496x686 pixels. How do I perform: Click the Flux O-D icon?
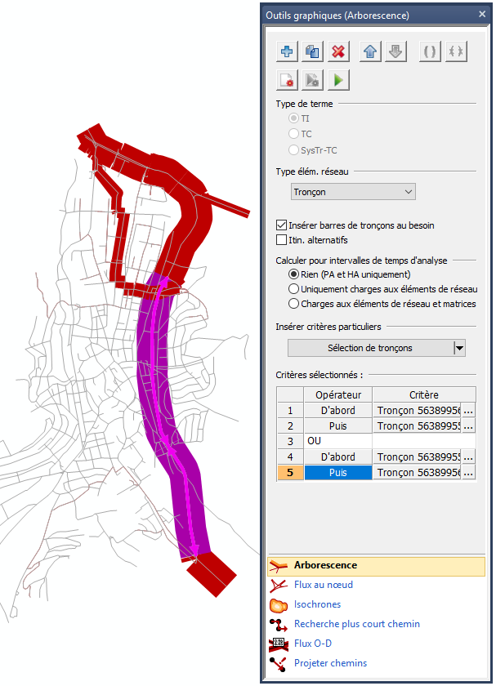click(x=279, y=644)
